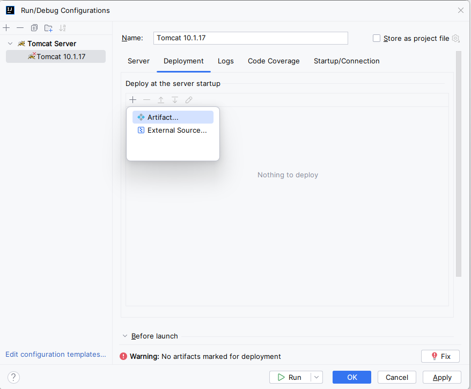Click the Fix button
Viewport: 471px width, 389px height.
pos(440,357)
